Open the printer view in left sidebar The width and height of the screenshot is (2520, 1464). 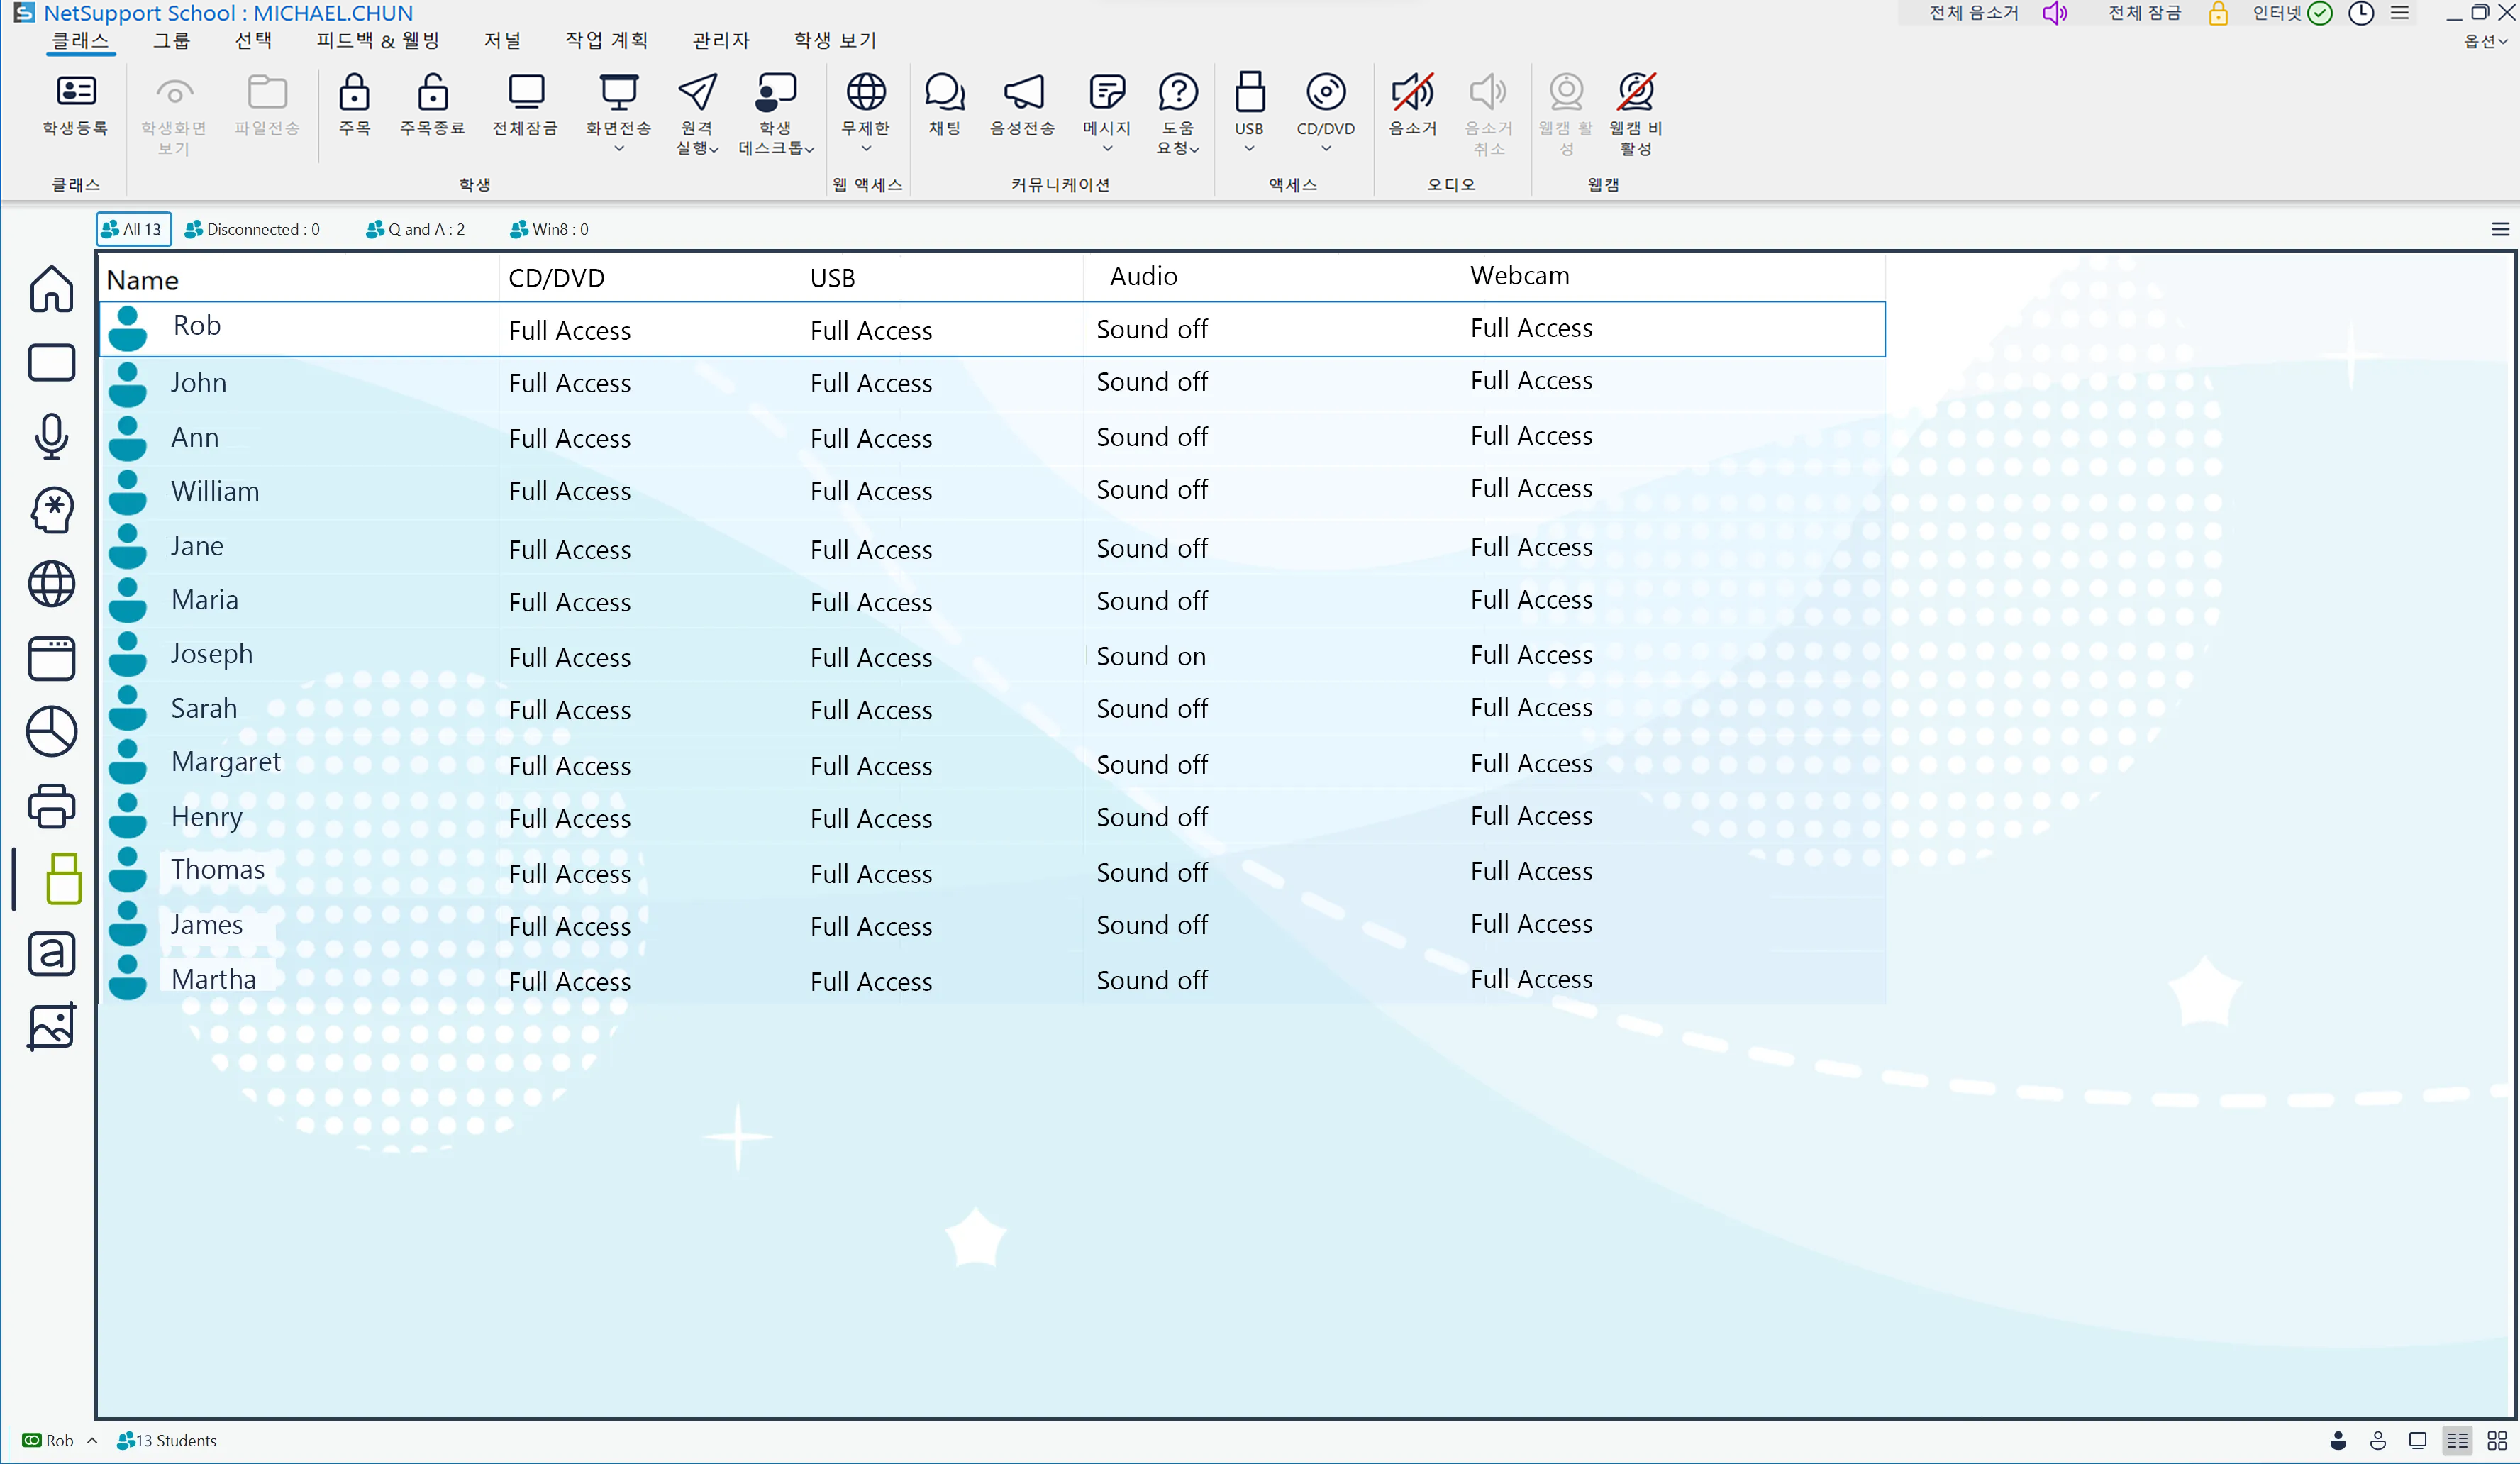[51, 806]
